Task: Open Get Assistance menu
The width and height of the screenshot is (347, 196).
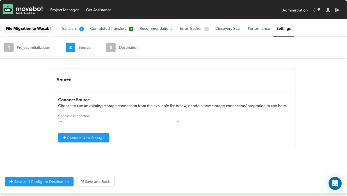Action: pos(99,10)
